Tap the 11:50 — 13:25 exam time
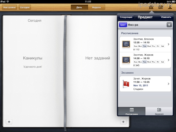Image resolution: width=176 pixels, height=132 pixels. click(141, 82)
